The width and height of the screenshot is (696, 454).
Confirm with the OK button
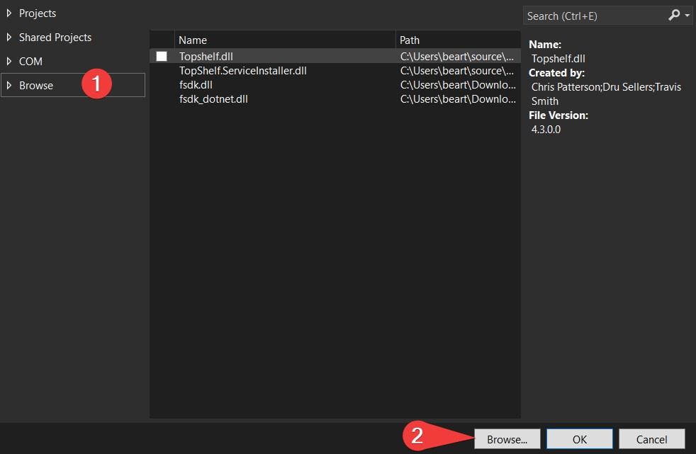pos(580,439)
